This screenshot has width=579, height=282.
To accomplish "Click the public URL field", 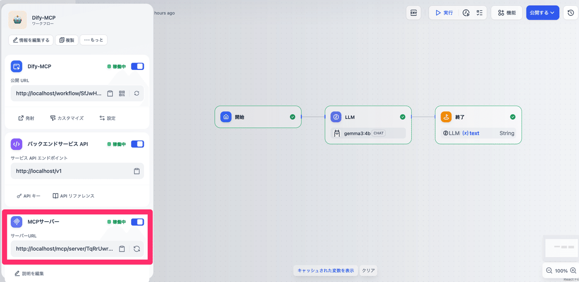I will pyautogui.click(x=77, y=94).
